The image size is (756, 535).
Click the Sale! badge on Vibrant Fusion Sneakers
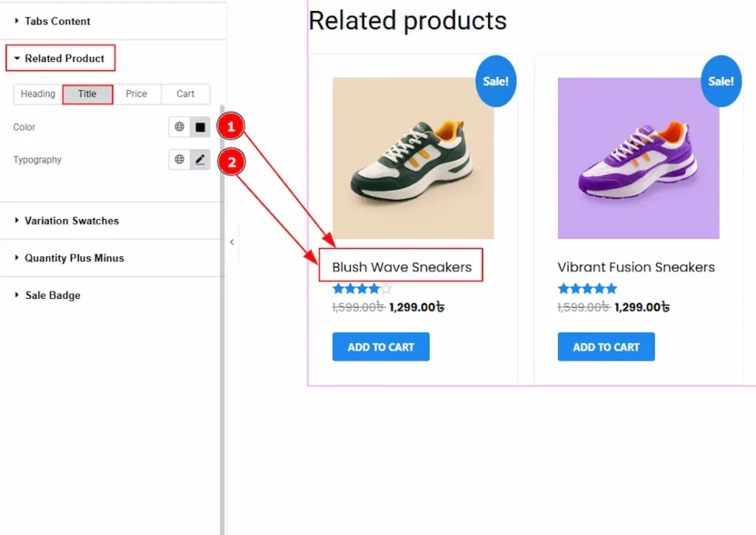[721, 81]
